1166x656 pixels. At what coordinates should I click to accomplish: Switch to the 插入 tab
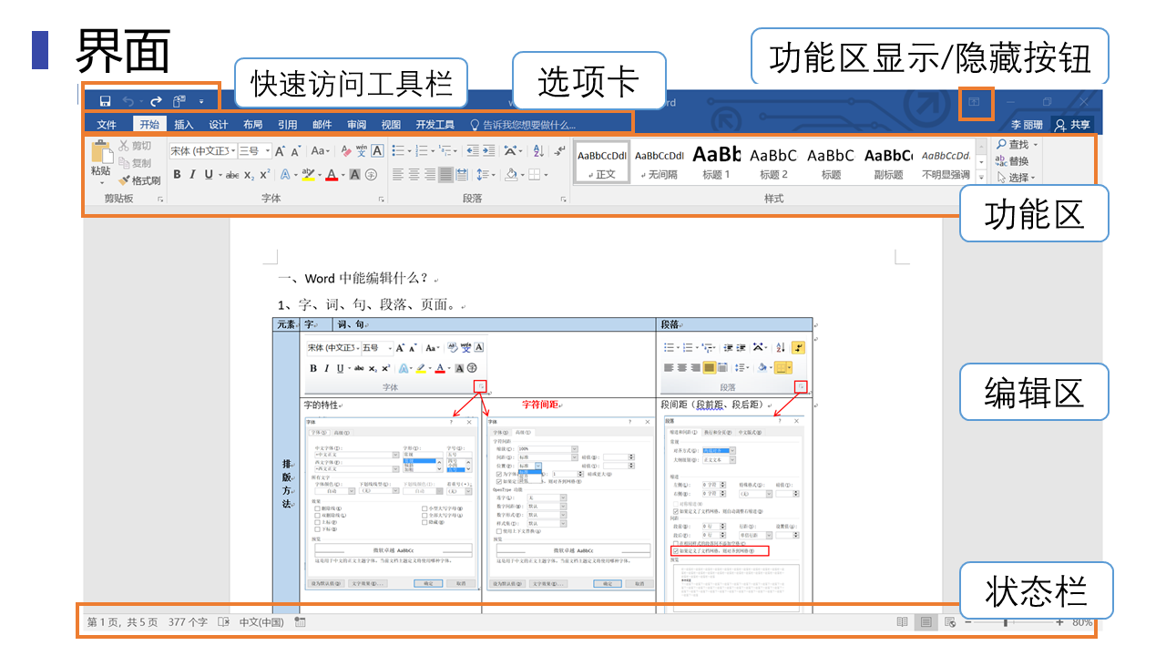pyautogui.click(x=184, y=125)
